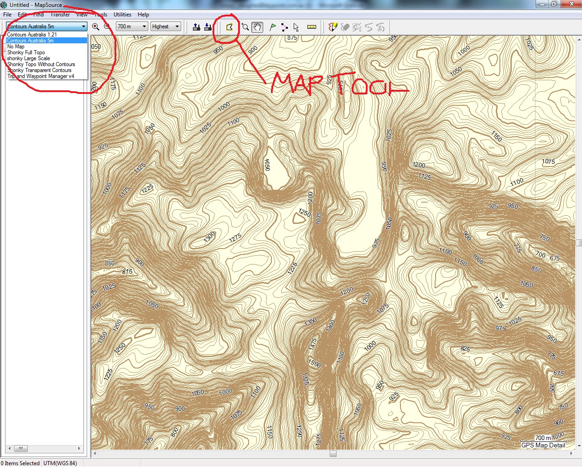Click the last disabled track toolbar icon

coord(380,27)
